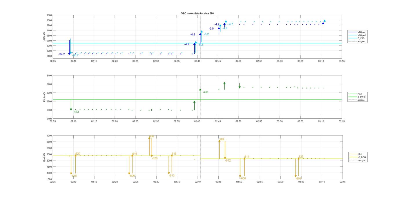
Task: Click the "02:05" tick under the VBD plot
Action: point(53,61)
